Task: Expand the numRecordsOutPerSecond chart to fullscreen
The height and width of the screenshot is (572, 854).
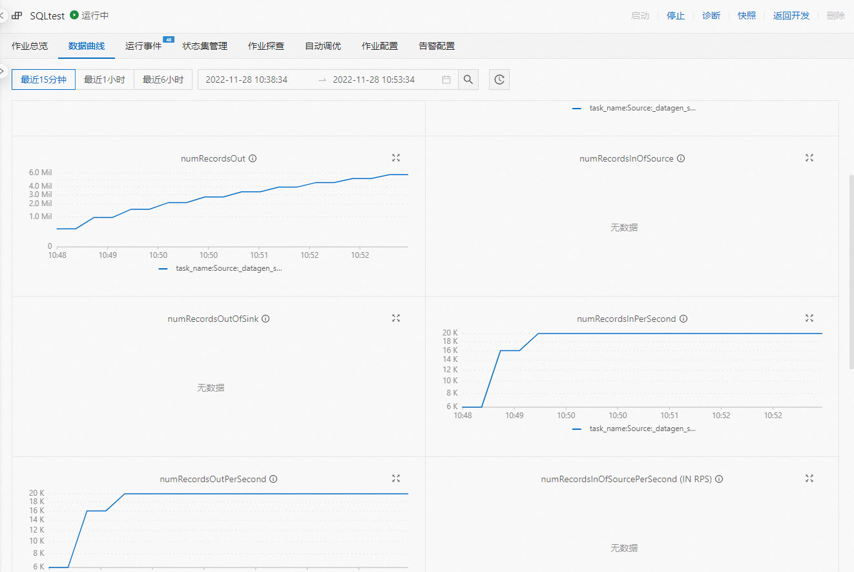Action: 396,478
